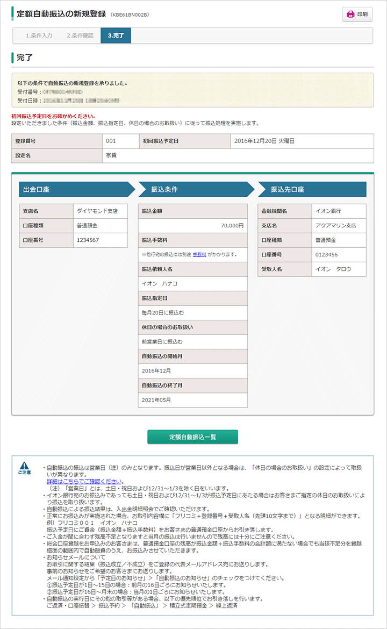Click the ご注意 warning triangle icon
The width and height of the screenshot is (387, 629).
click(x=25, y=466)
